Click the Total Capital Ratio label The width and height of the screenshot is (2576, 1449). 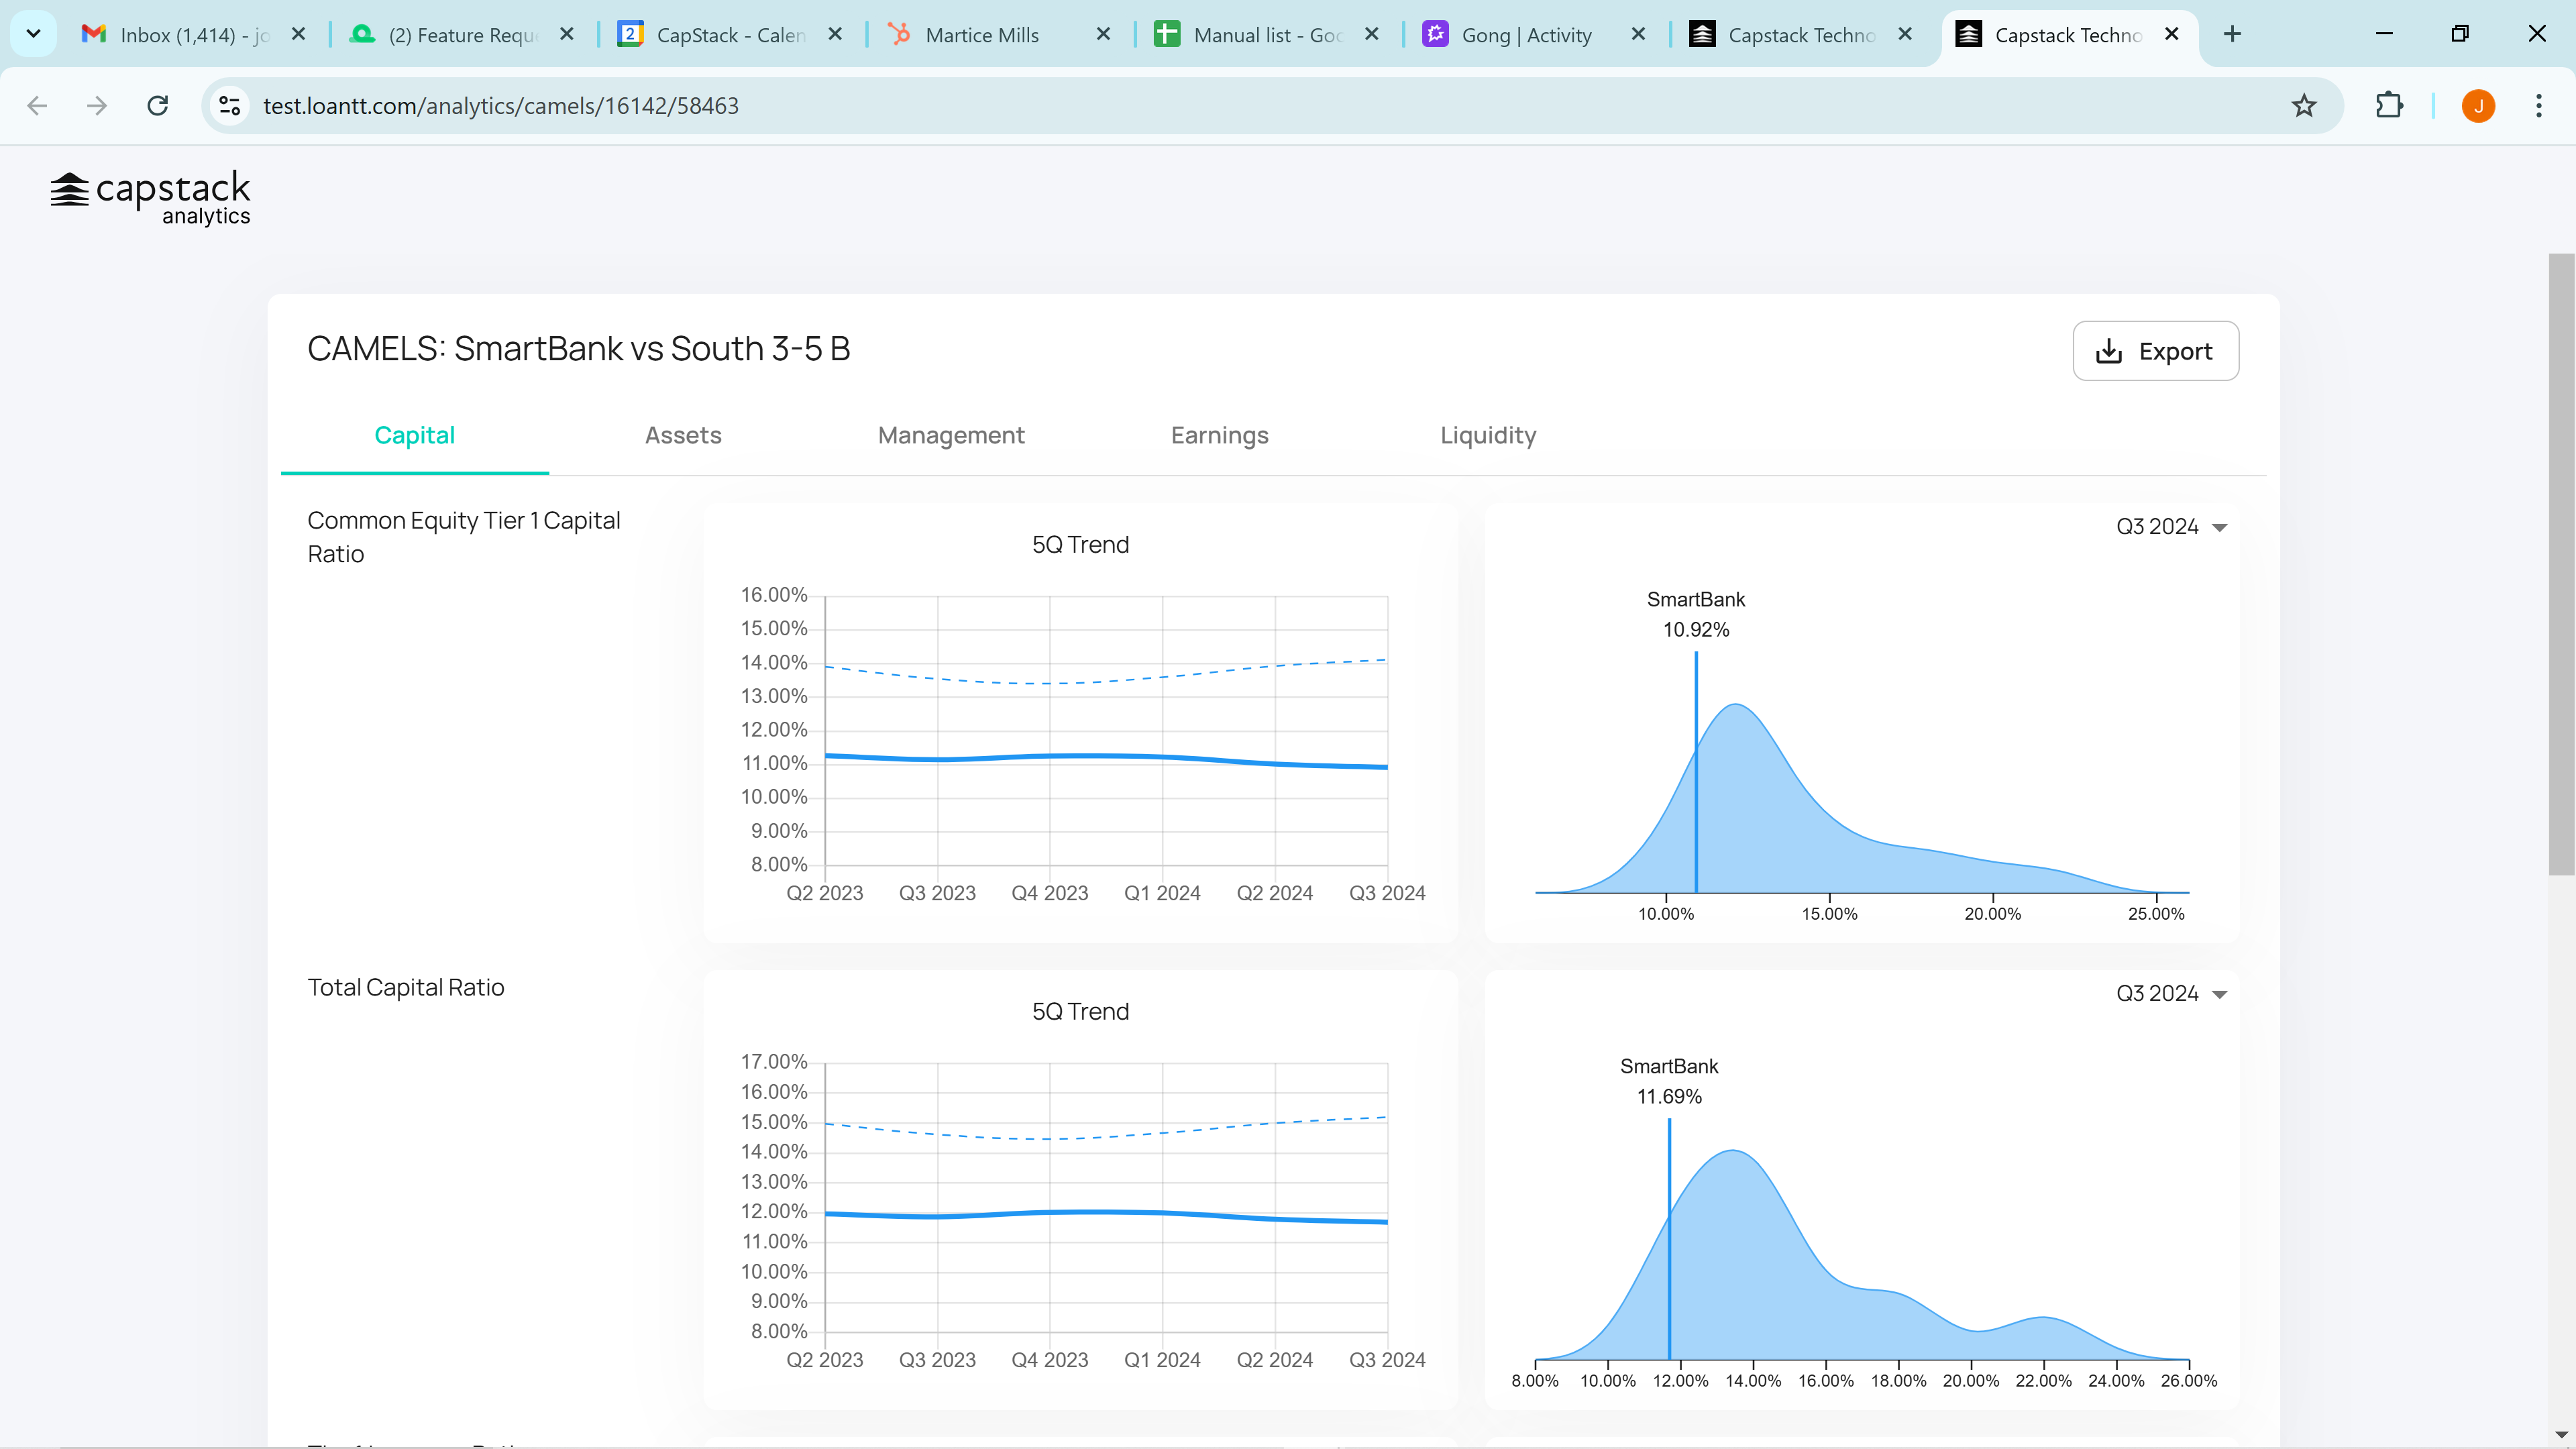(406, 988)
